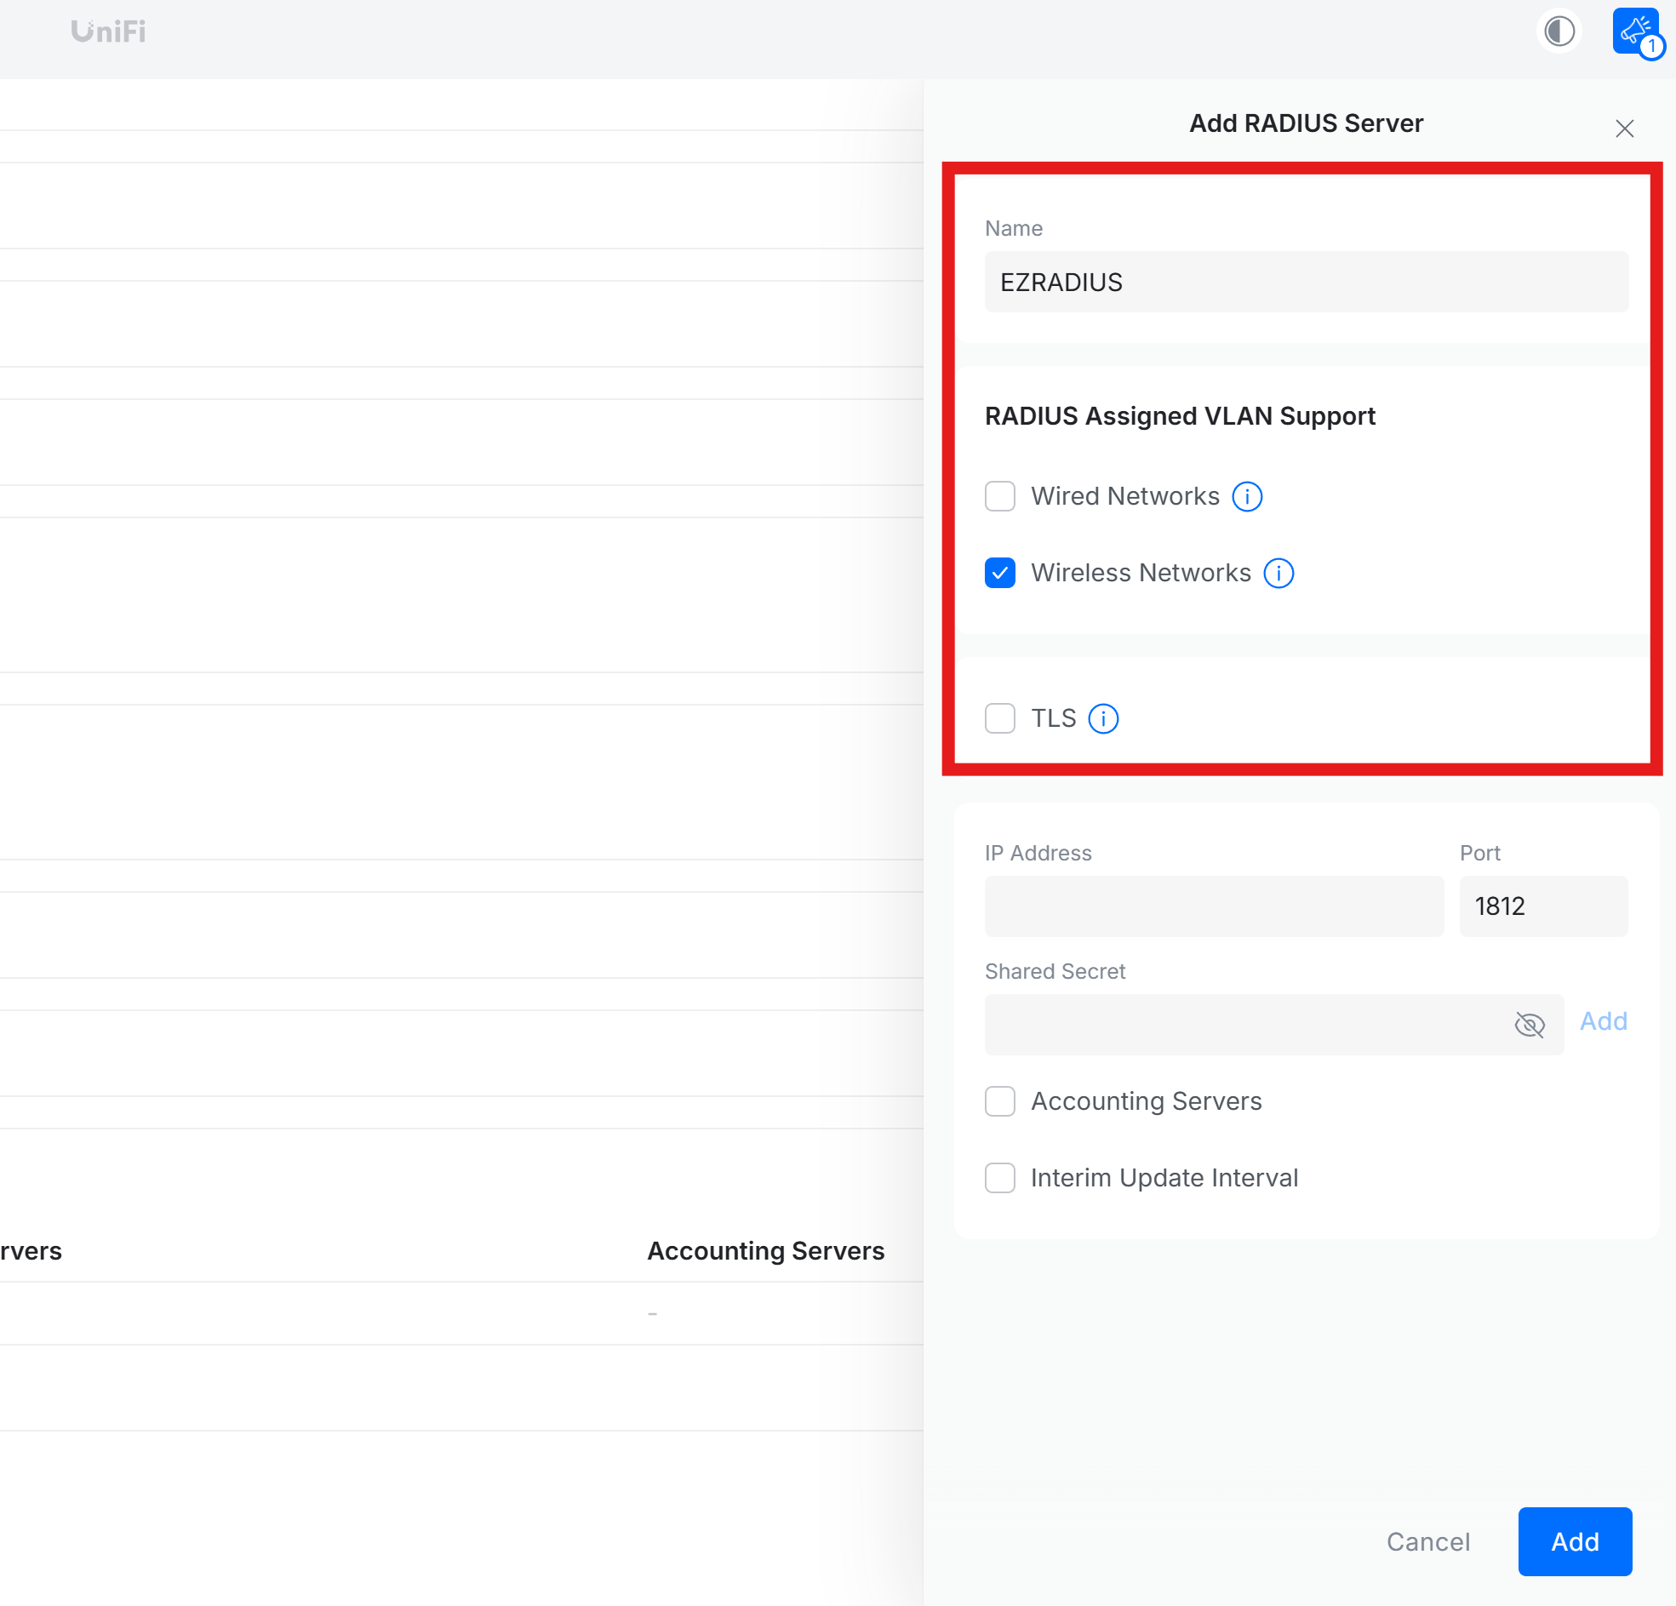Click the empty IP Address field
The height and width of the screenshot is (1606, 1676).
point(1215,906)
